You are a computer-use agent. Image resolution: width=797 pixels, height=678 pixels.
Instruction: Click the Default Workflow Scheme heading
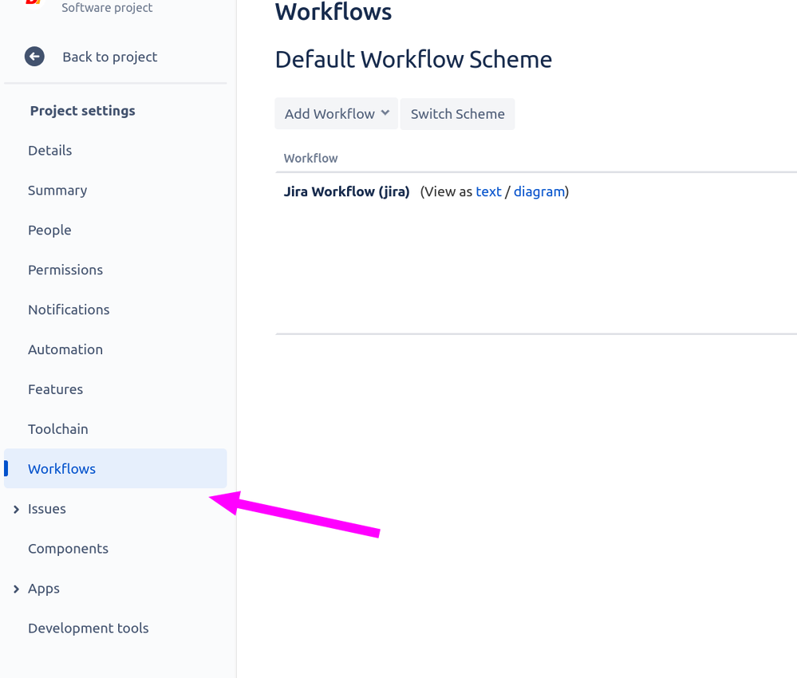click(x=413, y=59)
